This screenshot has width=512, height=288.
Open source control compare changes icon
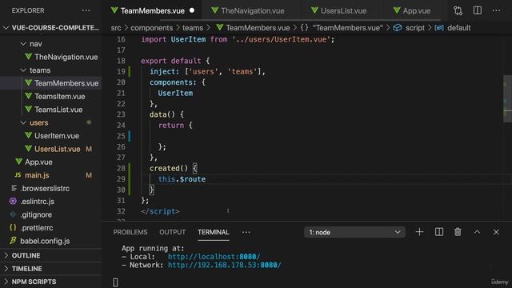click(458, 10)
